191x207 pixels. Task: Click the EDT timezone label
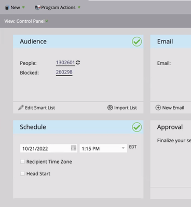click(133, 147)
